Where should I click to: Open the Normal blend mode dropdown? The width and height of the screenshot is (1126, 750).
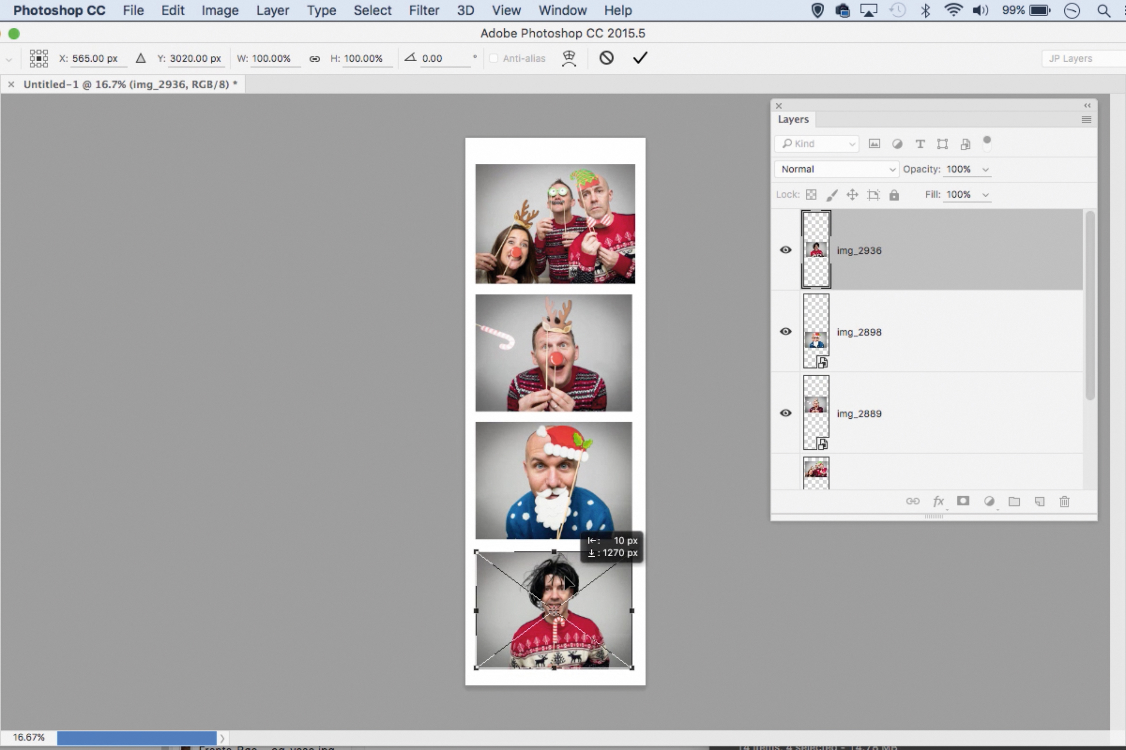(836, 169)
